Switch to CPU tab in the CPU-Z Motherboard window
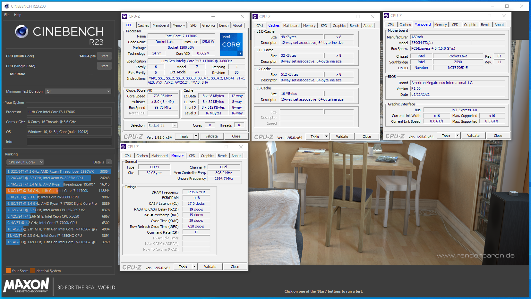Screen dimensions: 531x299 click(x=391, y=25)
